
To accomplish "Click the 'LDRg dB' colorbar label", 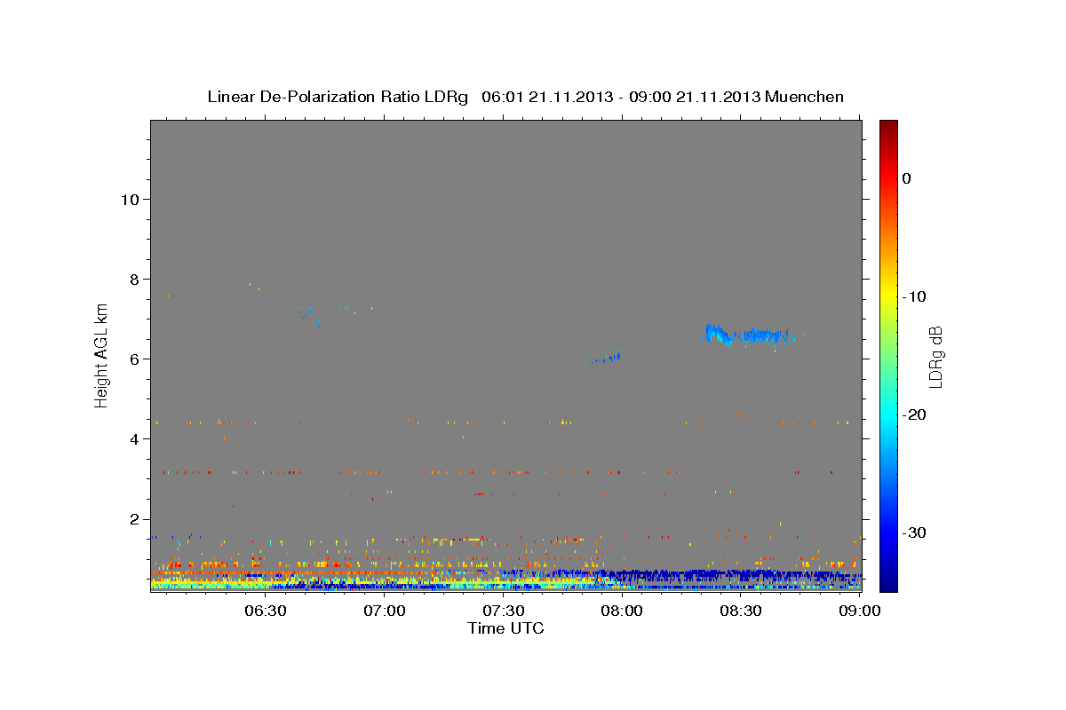I will point(935,357).
